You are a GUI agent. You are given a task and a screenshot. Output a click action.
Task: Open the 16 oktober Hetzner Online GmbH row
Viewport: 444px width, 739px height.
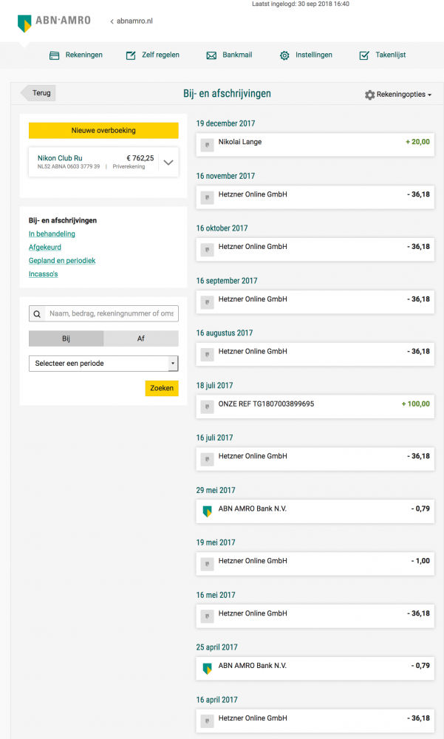click(x=315, y=249)
